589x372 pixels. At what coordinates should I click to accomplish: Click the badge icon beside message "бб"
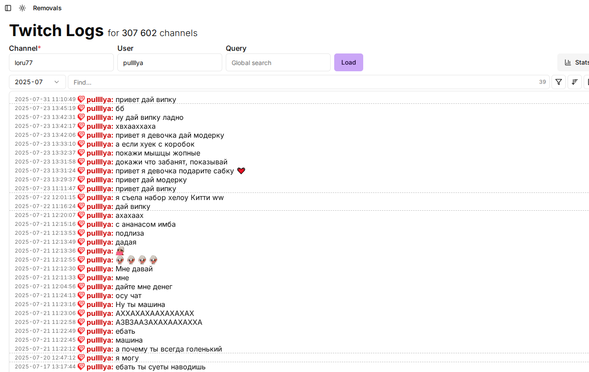[x=81, y=108]
